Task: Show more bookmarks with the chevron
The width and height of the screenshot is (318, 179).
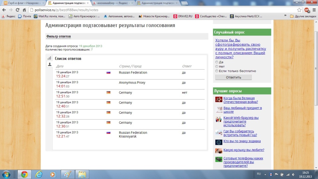Action: [285, 16]
